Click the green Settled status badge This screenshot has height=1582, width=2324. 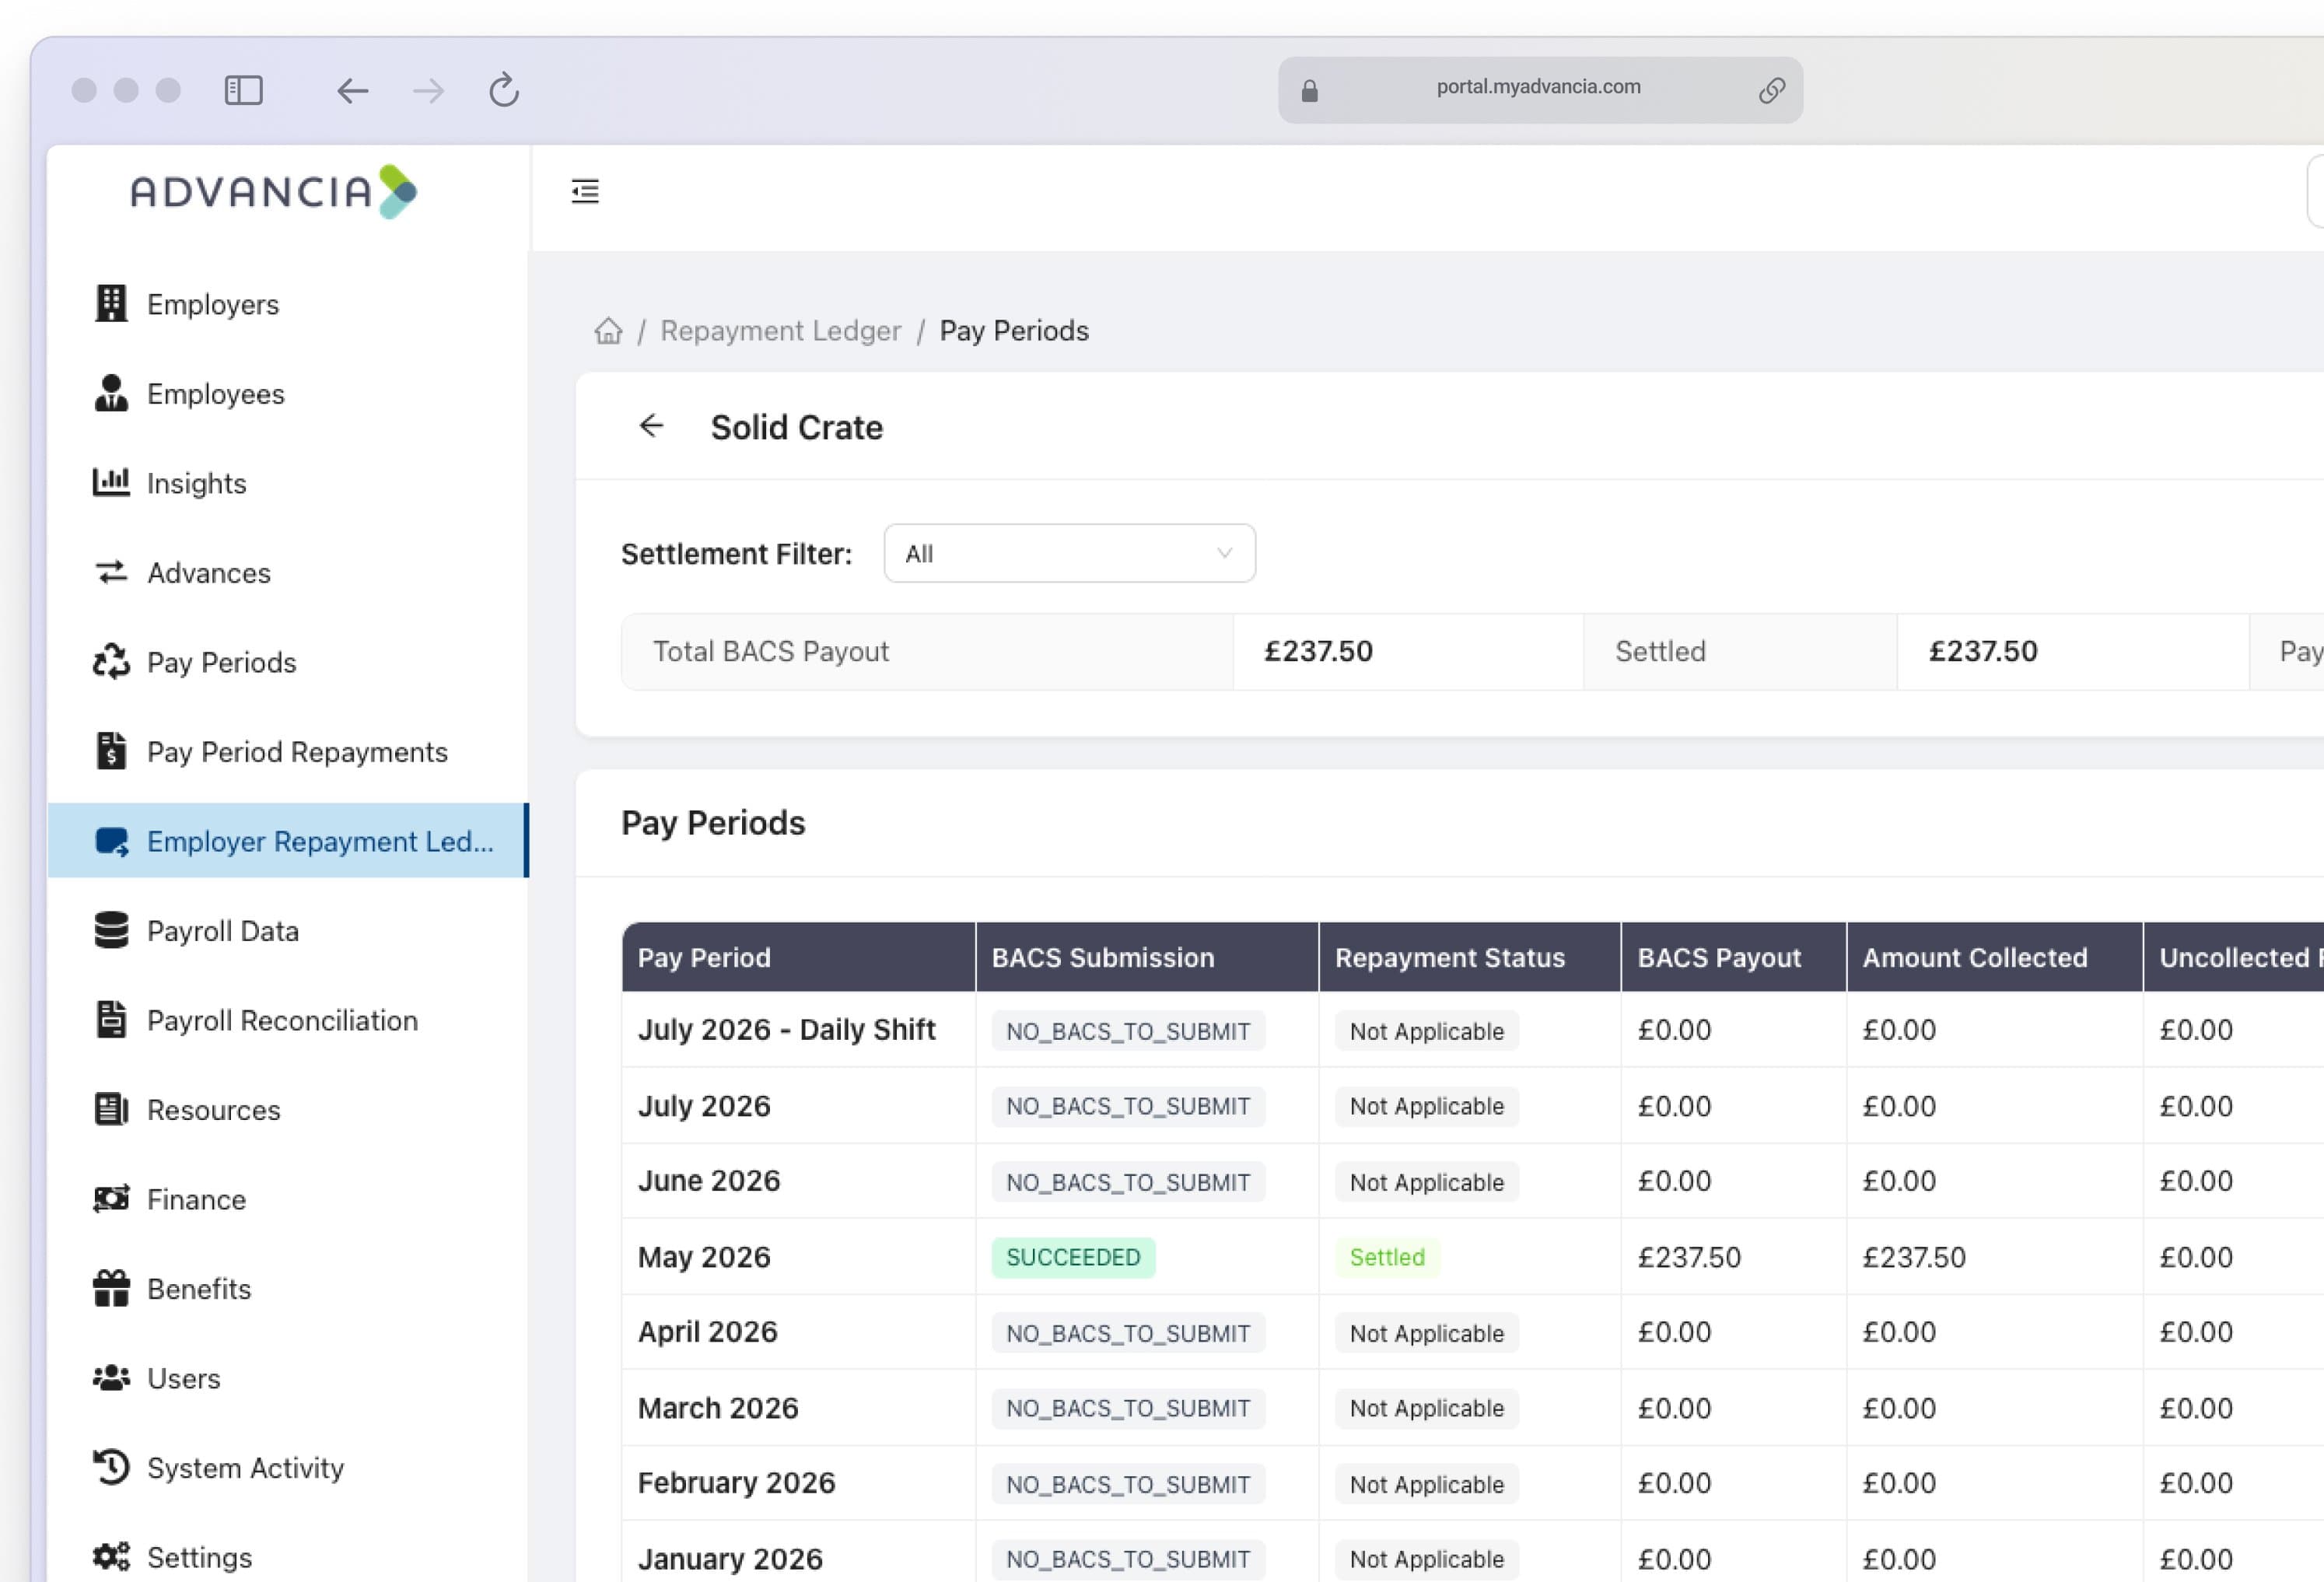(1387, 1257)
